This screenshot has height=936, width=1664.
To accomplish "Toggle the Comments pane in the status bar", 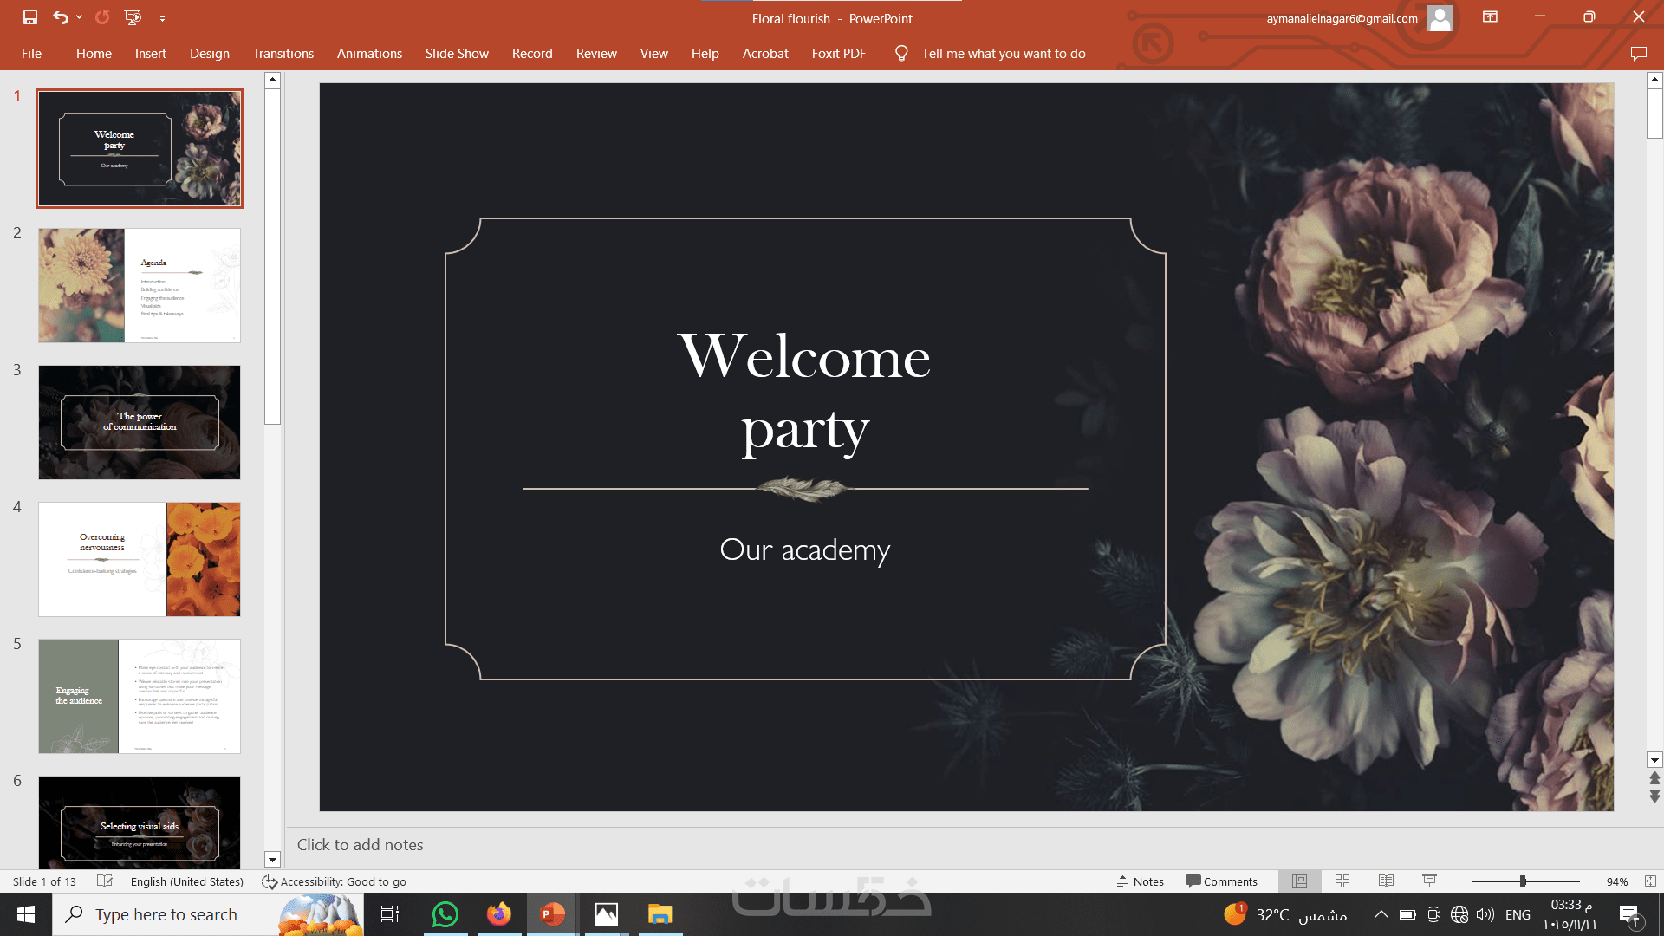I will point(1221,881).
